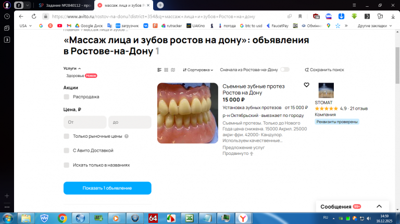Switch to grid view layout
Viewport: 400px width, 224px height.
click(166, 70)
